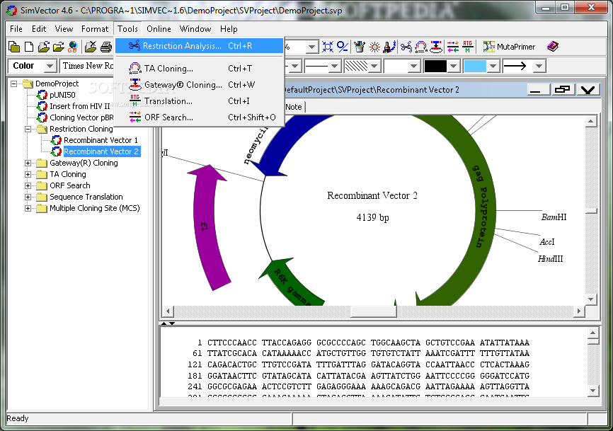Open the black color swatch dropdown
613x431 pixels.
click(x=453, y=66)
